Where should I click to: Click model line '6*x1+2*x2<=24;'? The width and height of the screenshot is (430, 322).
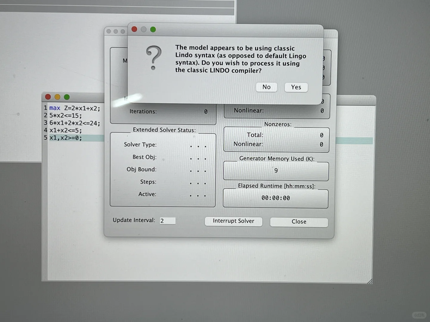75,123
